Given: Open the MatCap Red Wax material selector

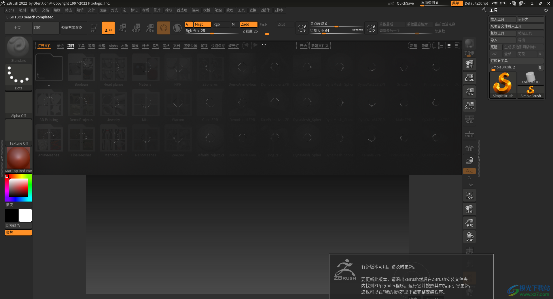Looking at the screenshot, I should 18,160.
